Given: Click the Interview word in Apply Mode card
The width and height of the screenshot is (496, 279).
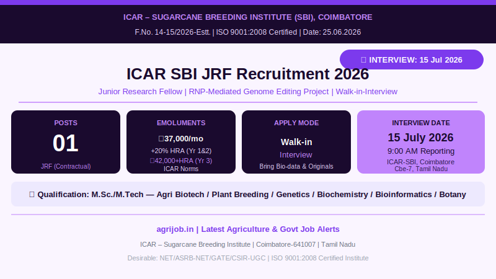Looking at the screenshot, I should [296, 155].
